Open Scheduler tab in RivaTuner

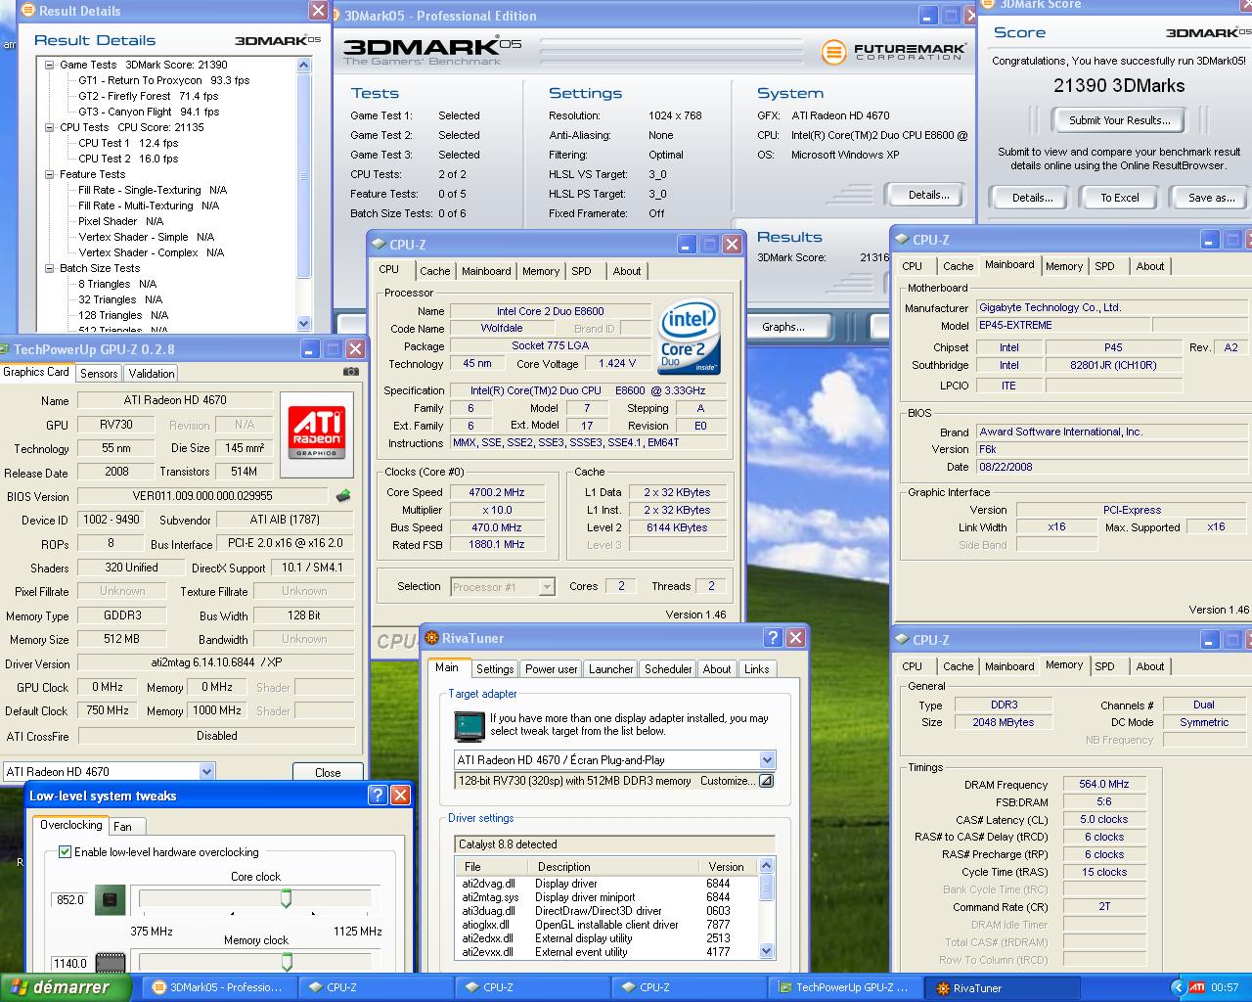(x=668, y=669)
